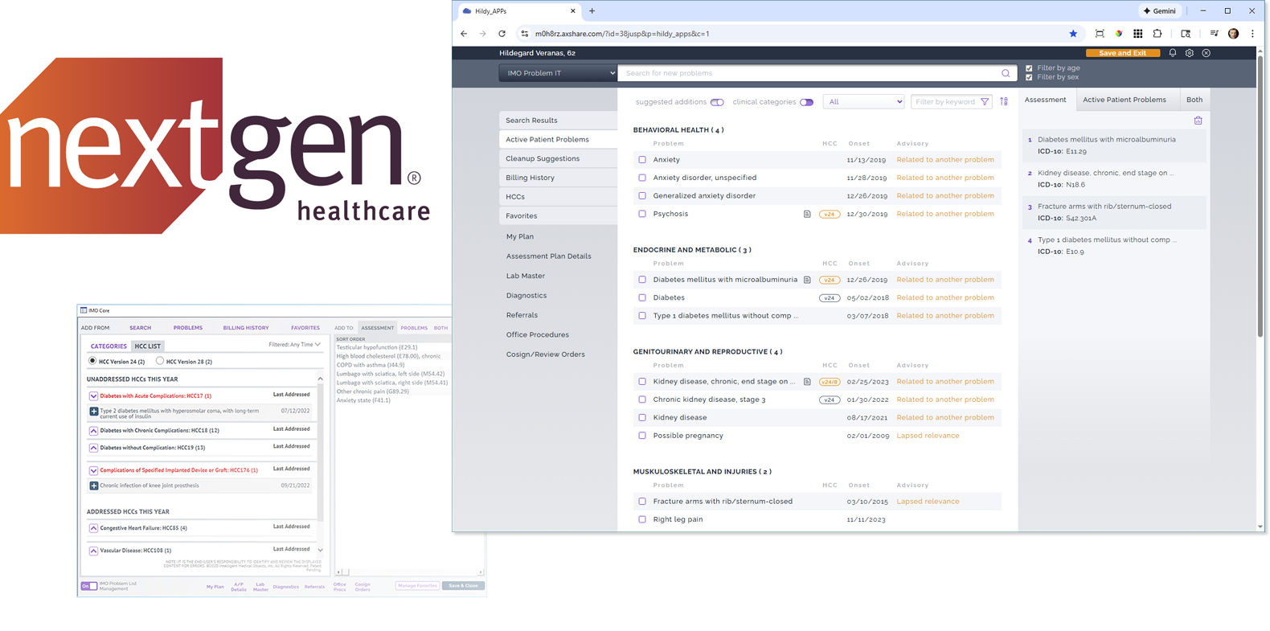1270x631 pixels.
Task: Open Chrome three-dot menu
Action: coord(1252,34)
